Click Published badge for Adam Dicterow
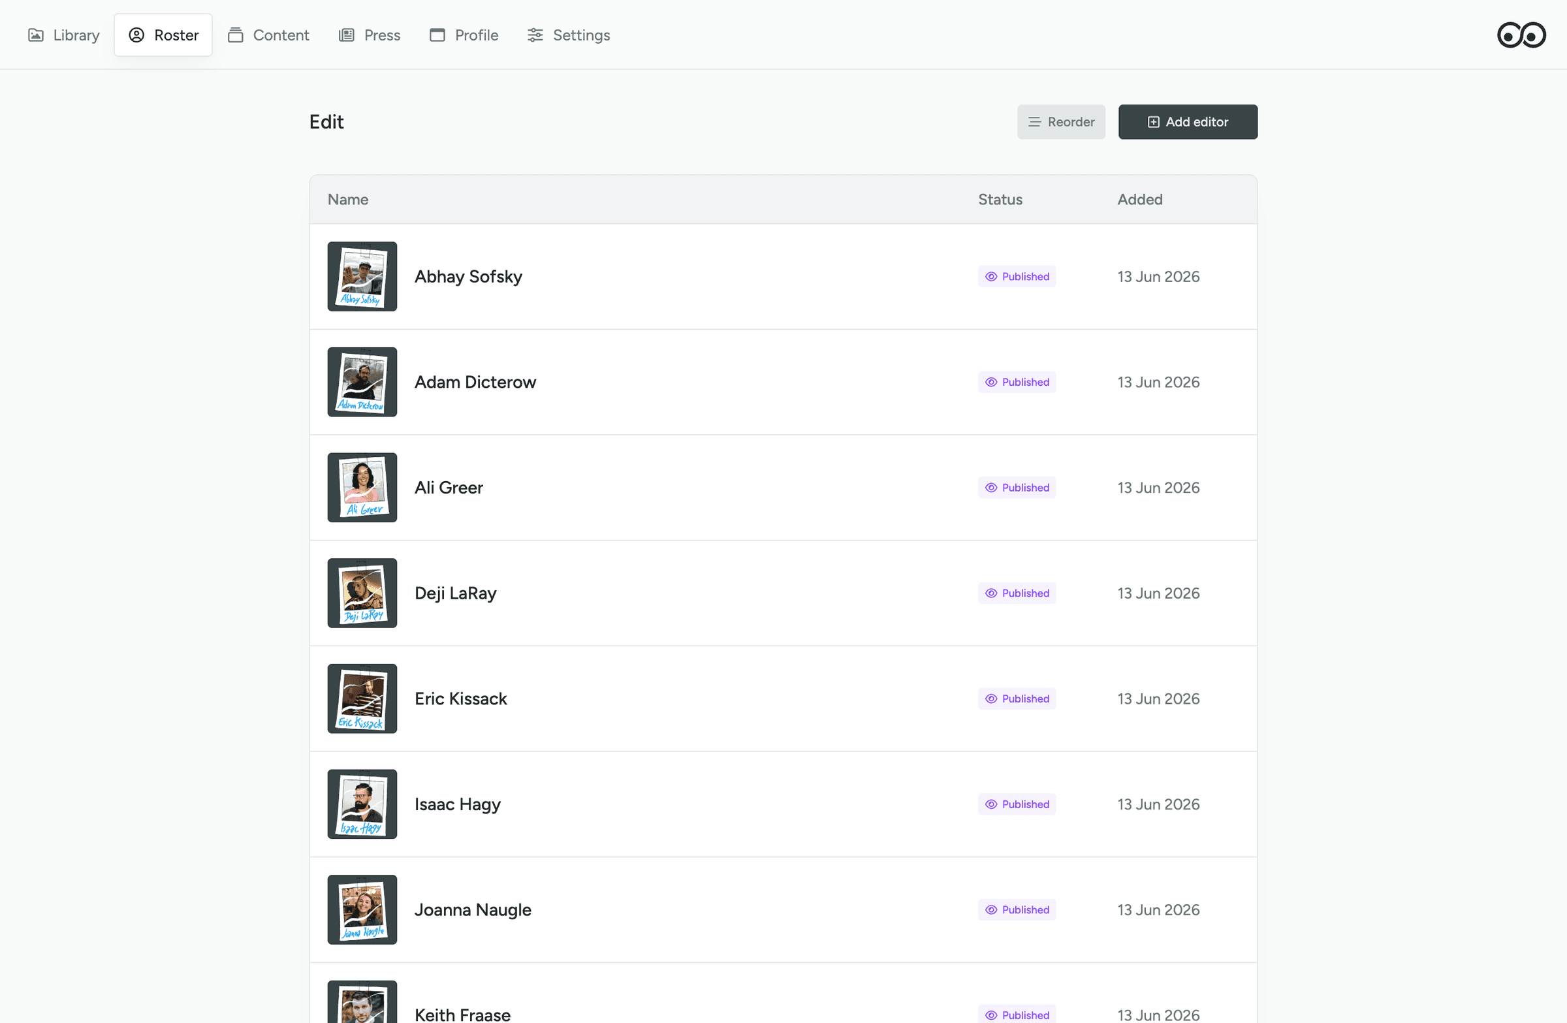The width and height of the screenshot is (1567, 1023). pyautogui.click(x=1017, y=382)
